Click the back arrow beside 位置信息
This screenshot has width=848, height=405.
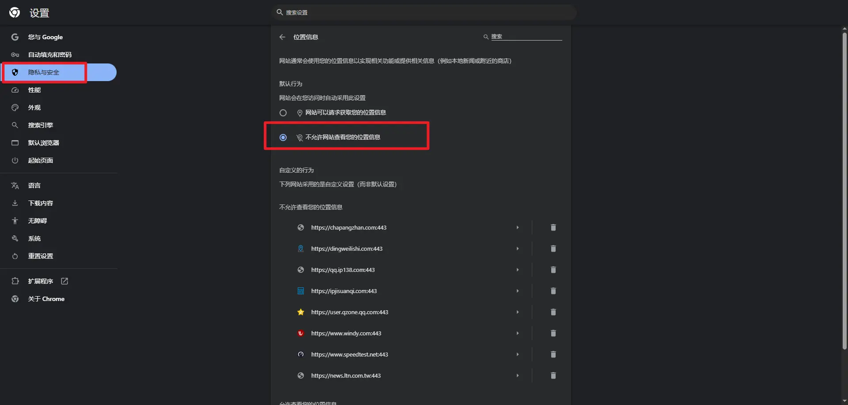pos(282,37)
